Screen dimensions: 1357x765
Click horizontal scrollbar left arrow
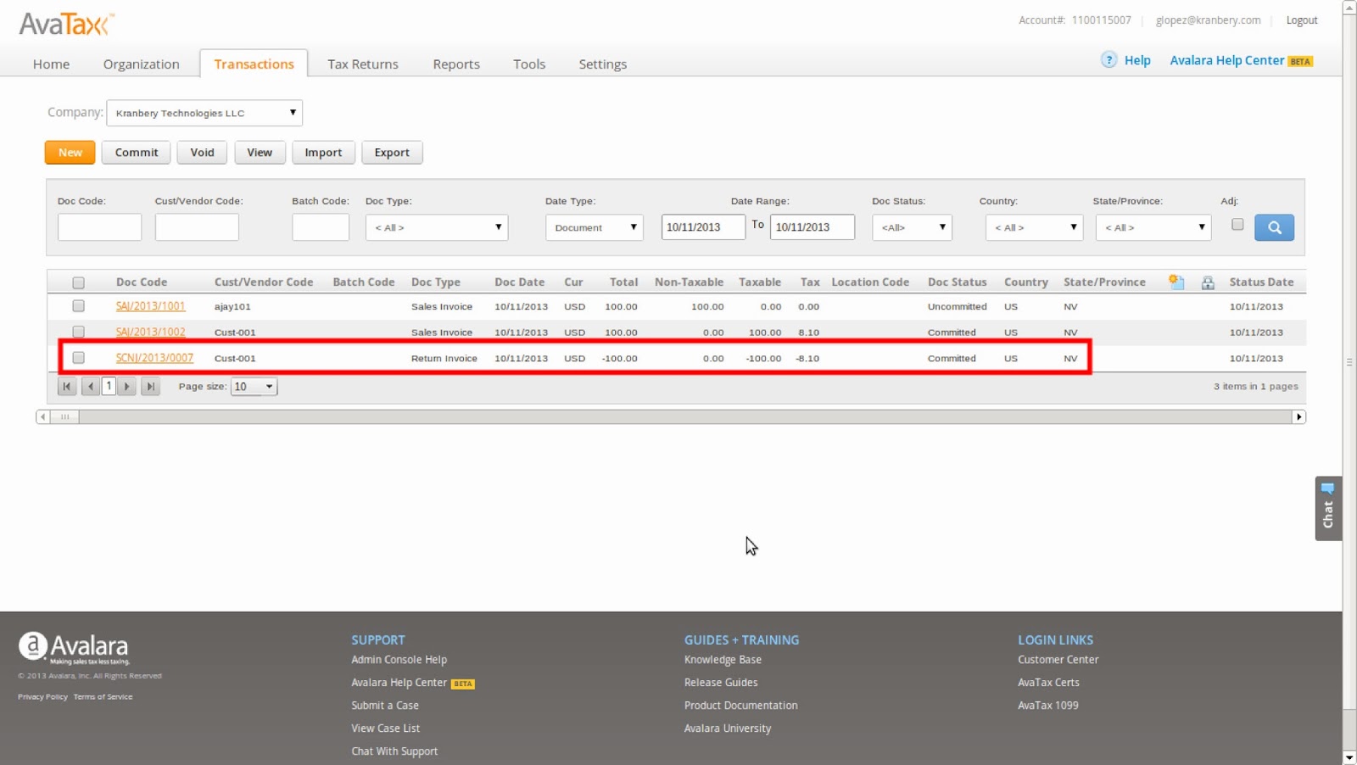pyautogui.click(x=43, y=416)
